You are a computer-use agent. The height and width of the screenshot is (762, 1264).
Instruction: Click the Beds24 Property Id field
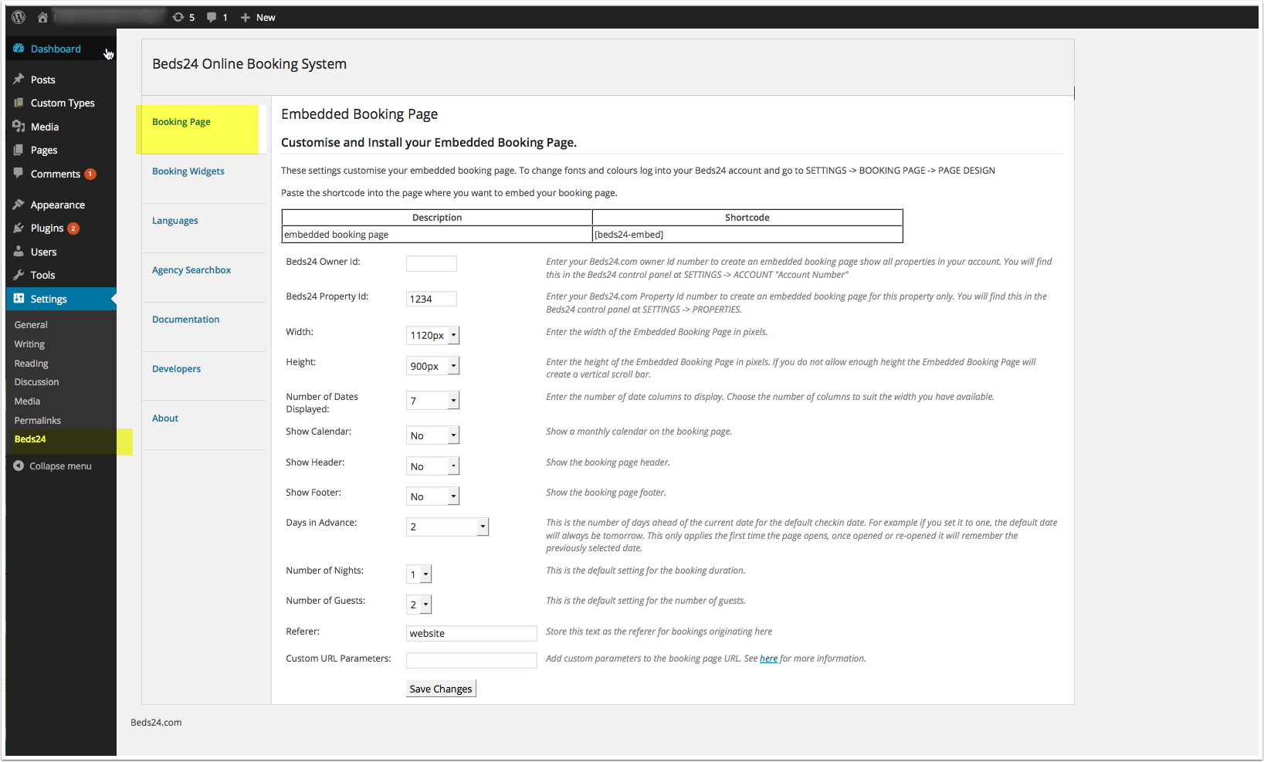point(432,299)
